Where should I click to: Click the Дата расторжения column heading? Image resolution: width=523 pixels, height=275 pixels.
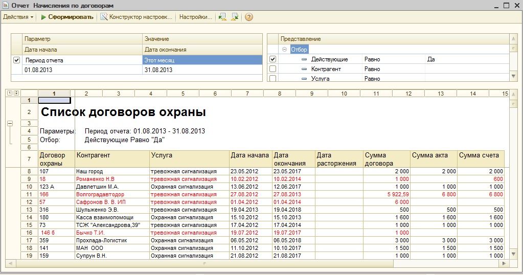339,159
